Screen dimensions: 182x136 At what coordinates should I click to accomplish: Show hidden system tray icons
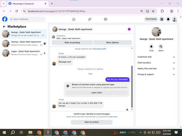click(x=141, y=132)
